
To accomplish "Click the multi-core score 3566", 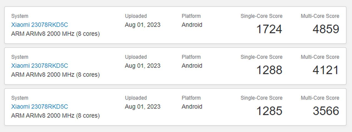I will click(326, 111).
